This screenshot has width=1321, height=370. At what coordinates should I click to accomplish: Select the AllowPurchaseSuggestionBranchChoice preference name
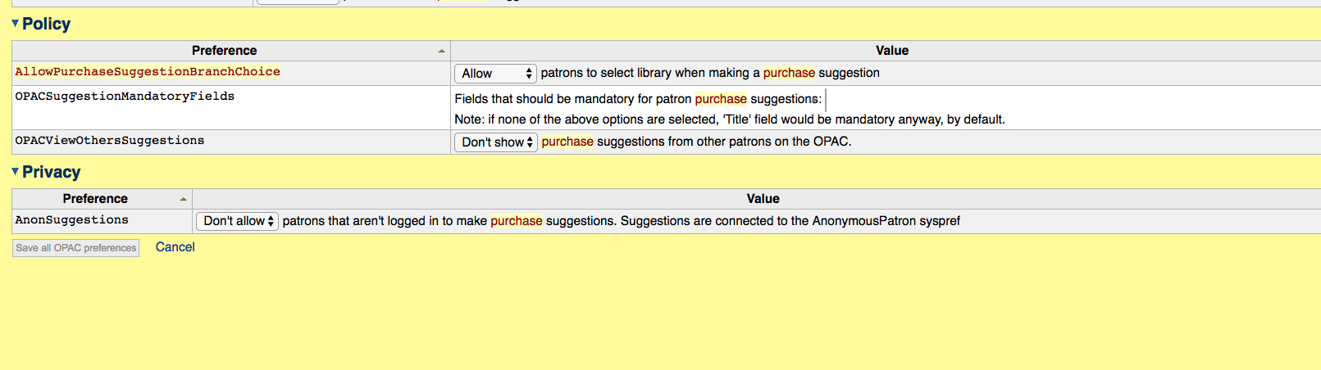pyautogui.click(x=148, y=72)
